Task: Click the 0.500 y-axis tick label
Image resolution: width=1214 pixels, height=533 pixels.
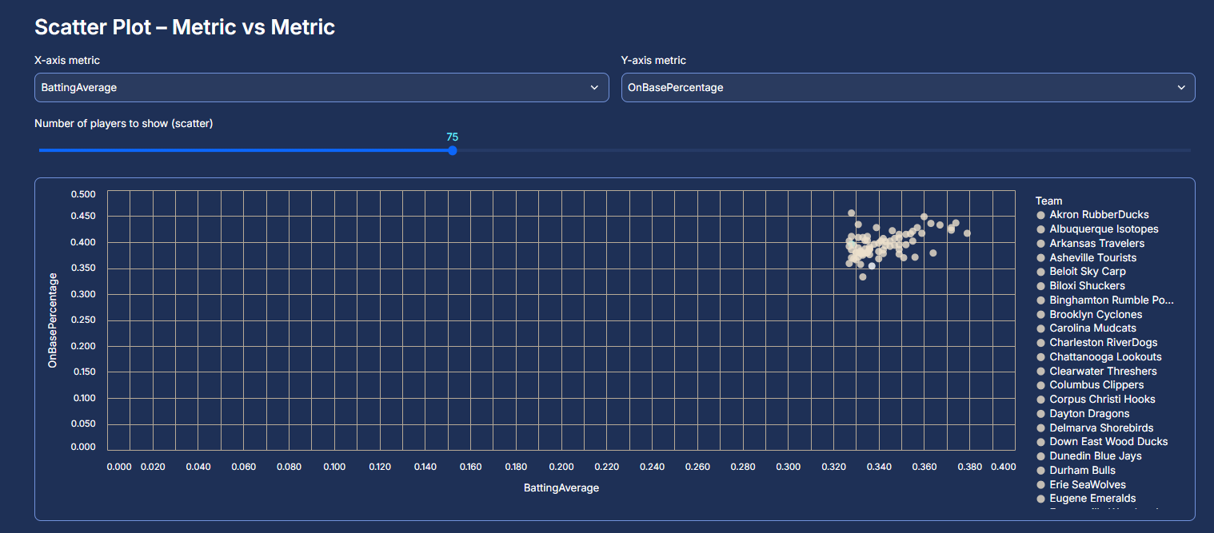Action: click(83, 195)
